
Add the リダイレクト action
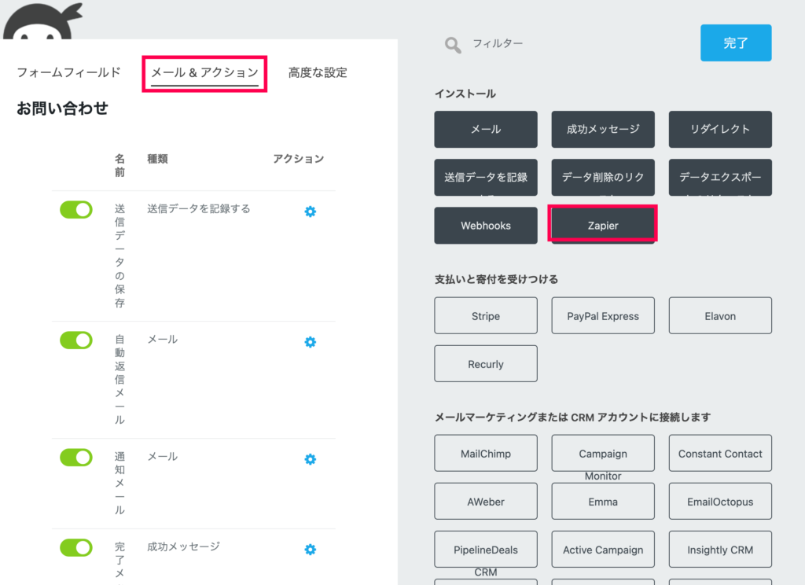pos(720,129)
